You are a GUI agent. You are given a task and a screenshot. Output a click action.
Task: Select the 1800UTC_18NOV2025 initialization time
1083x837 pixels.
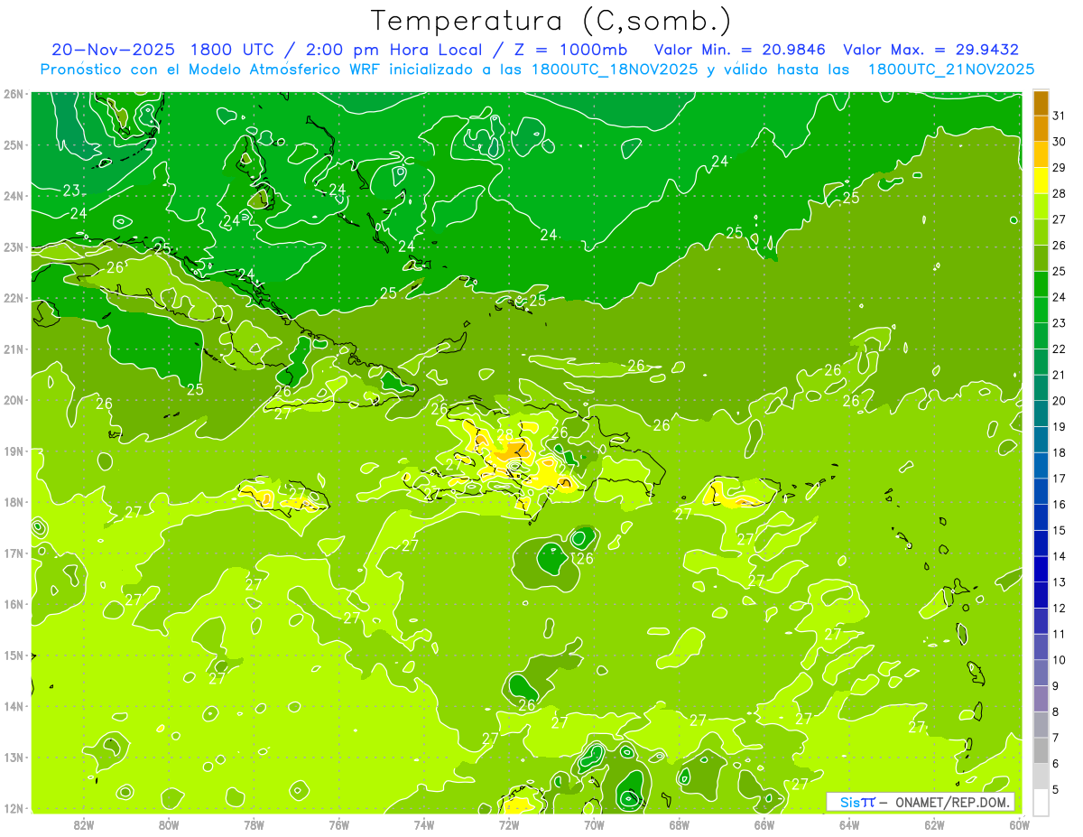pyautogui.click(x=614, y=69)
